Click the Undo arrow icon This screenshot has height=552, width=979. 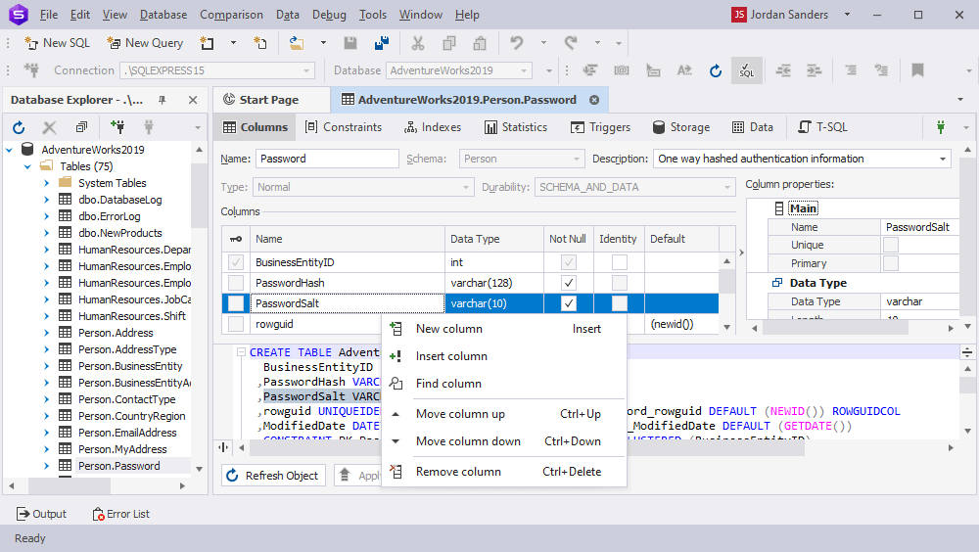pyautogui.click(x=516, y=43)
